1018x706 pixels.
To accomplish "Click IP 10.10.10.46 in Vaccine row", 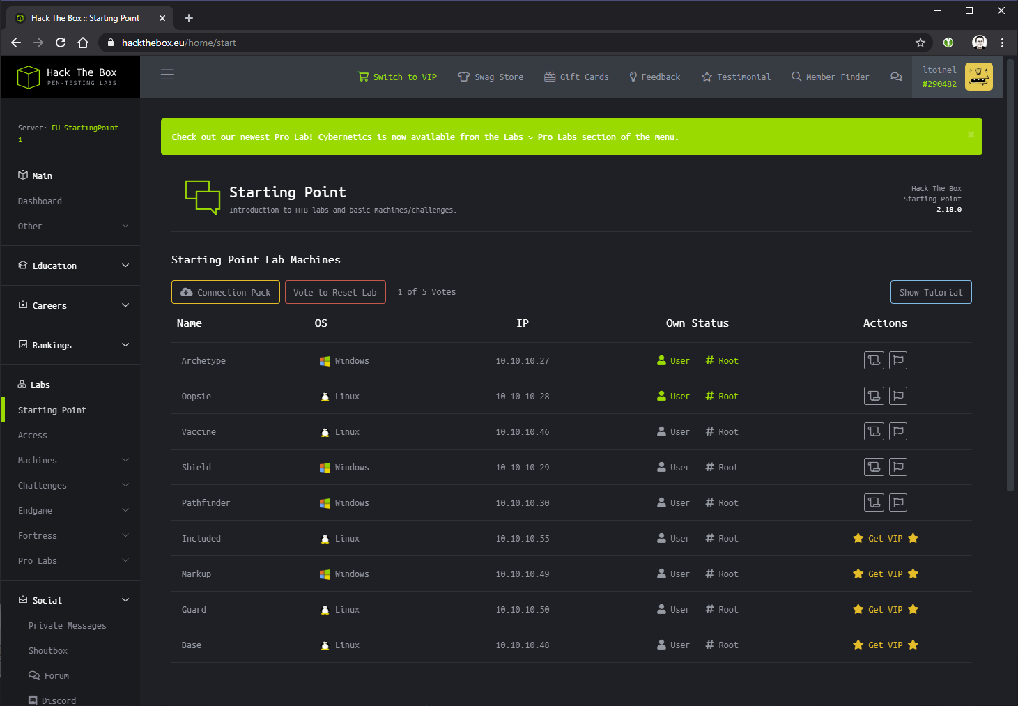I will [x=523, y=431].
